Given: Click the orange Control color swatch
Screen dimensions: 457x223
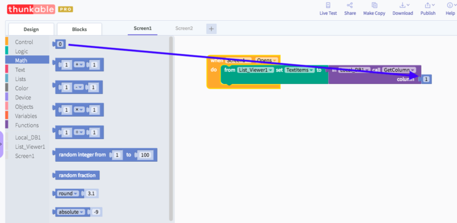Looking at the screenshot, I should click(7, 42).
